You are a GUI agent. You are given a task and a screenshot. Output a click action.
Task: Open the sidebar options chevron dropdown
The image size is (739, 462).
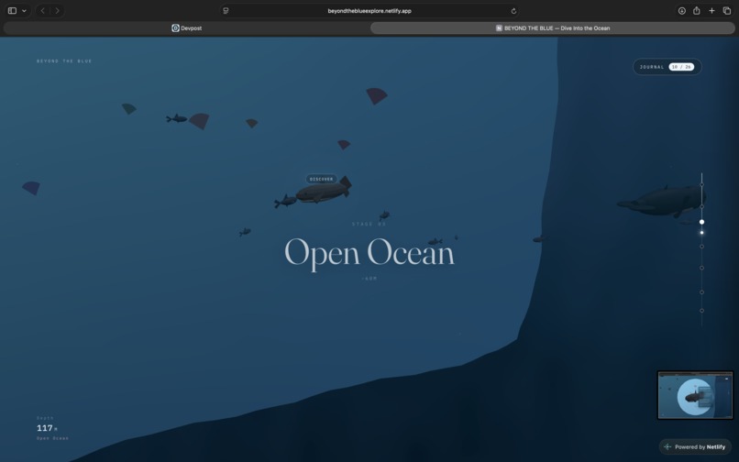24,10
